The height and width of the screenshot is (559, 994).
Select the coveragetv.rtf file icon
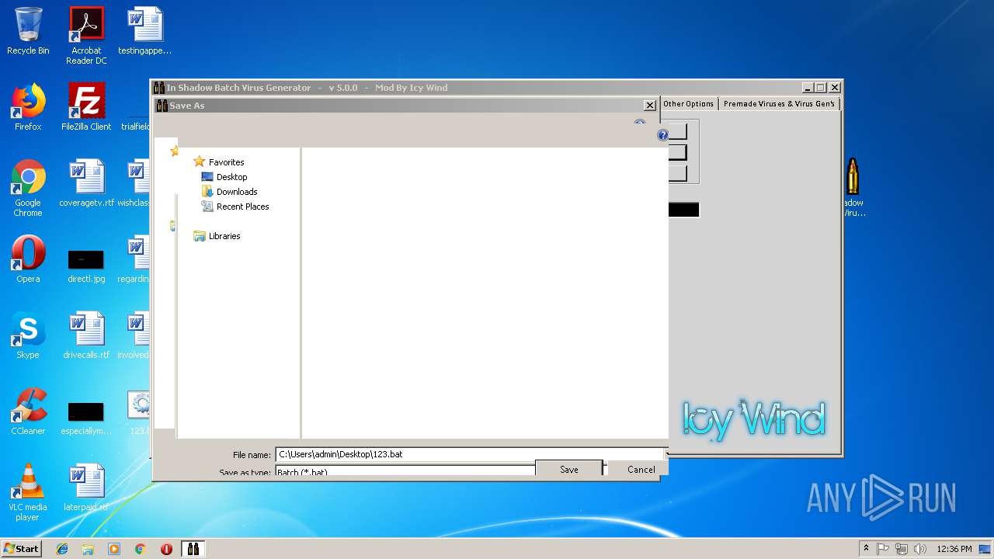pyautogui.click(x=86, y=182)
